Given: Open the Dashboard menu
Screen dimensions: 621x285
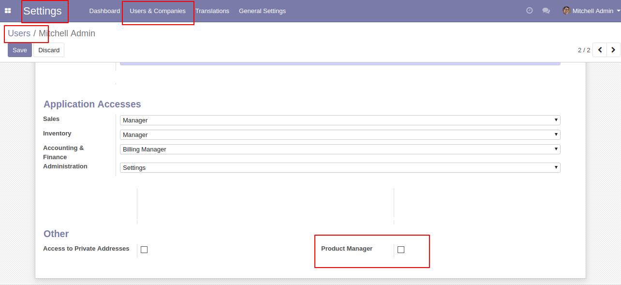Looking at the screenshot, I should click(104, 11).
